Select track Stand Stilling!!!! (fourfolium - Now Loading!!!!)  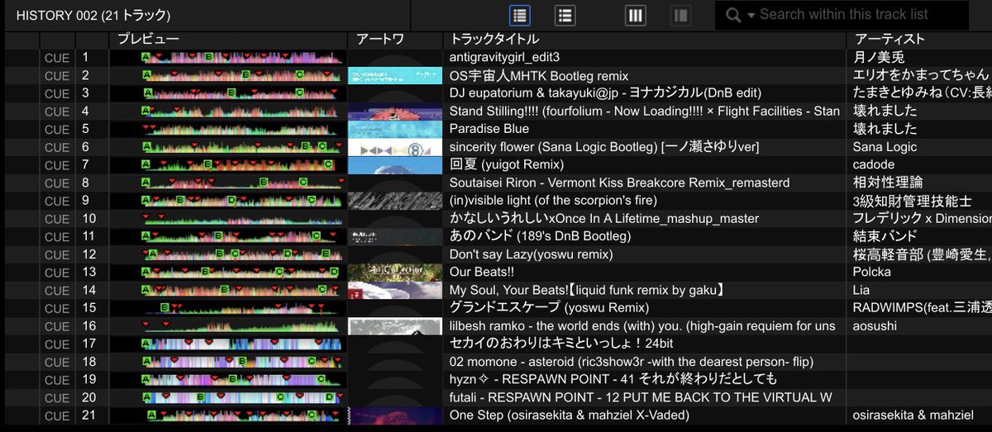pos(645,112)
